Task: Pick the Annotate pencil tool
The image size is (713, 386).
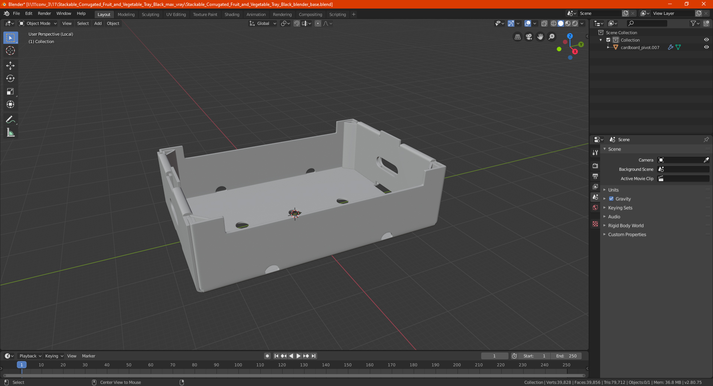Action: 10,120
